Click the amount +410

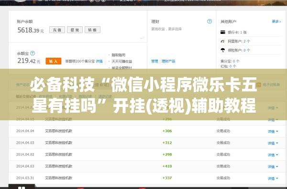[x=167, y=166]
